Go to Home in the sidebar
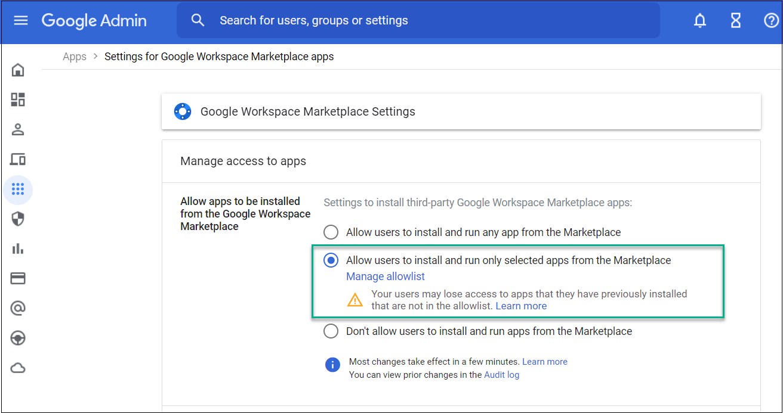783x413 pixels. point(18,70)
